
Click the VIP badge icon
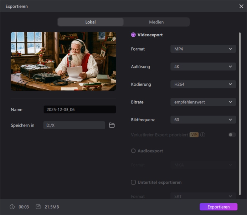coord(194,135)
